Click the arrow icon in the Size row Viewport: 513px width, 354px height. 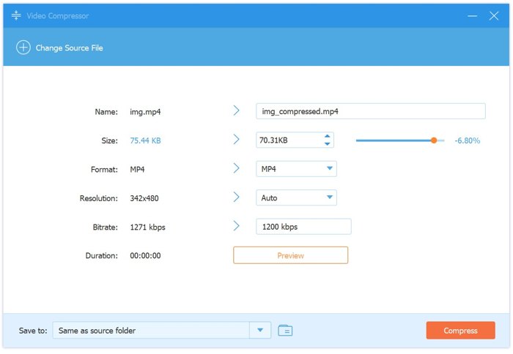coord(237,140)
